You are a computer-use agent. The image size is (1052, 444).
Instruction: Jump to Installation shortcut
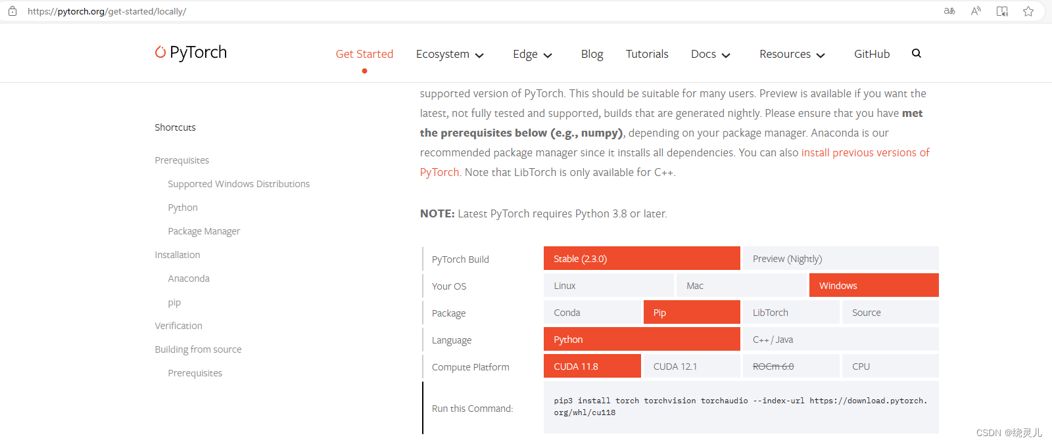178,255
